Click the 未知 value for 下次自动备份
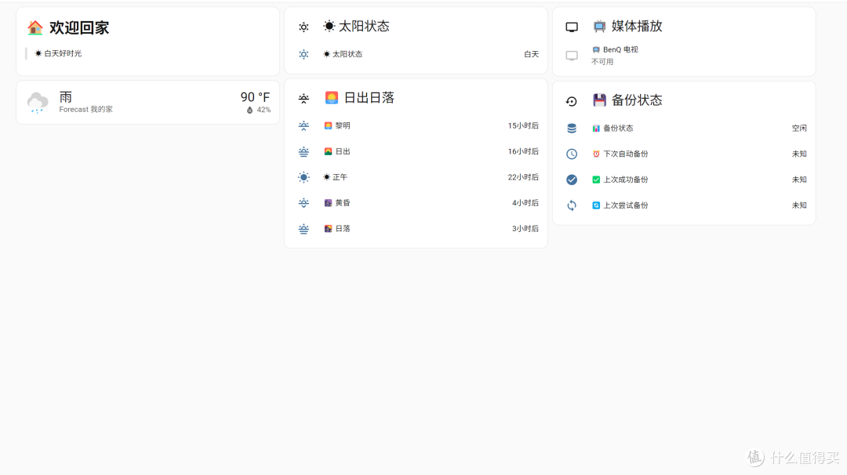 click(799, 154)
